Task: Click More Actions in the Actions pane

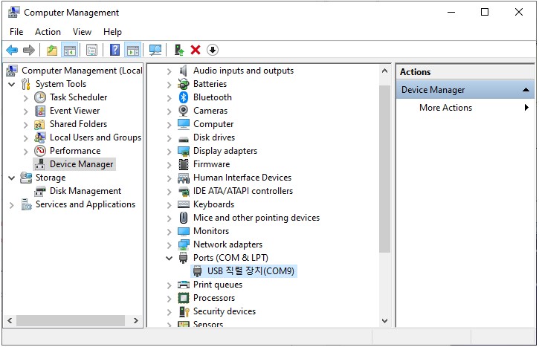Action: 445,108
